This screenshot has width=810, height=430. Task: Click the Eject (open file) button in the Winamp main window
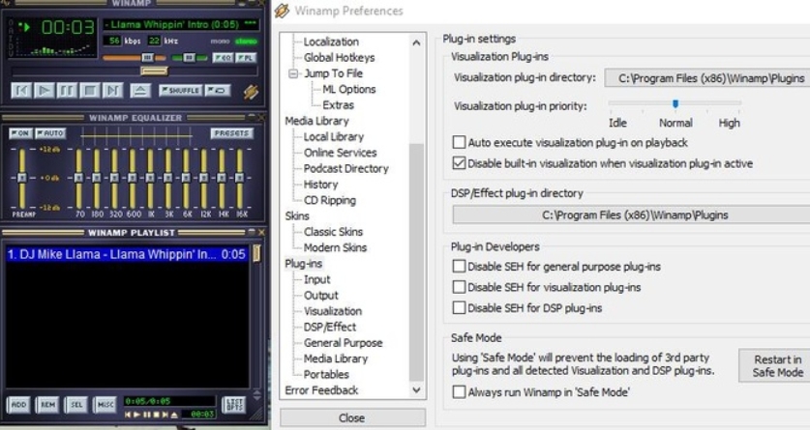point(140,91)
